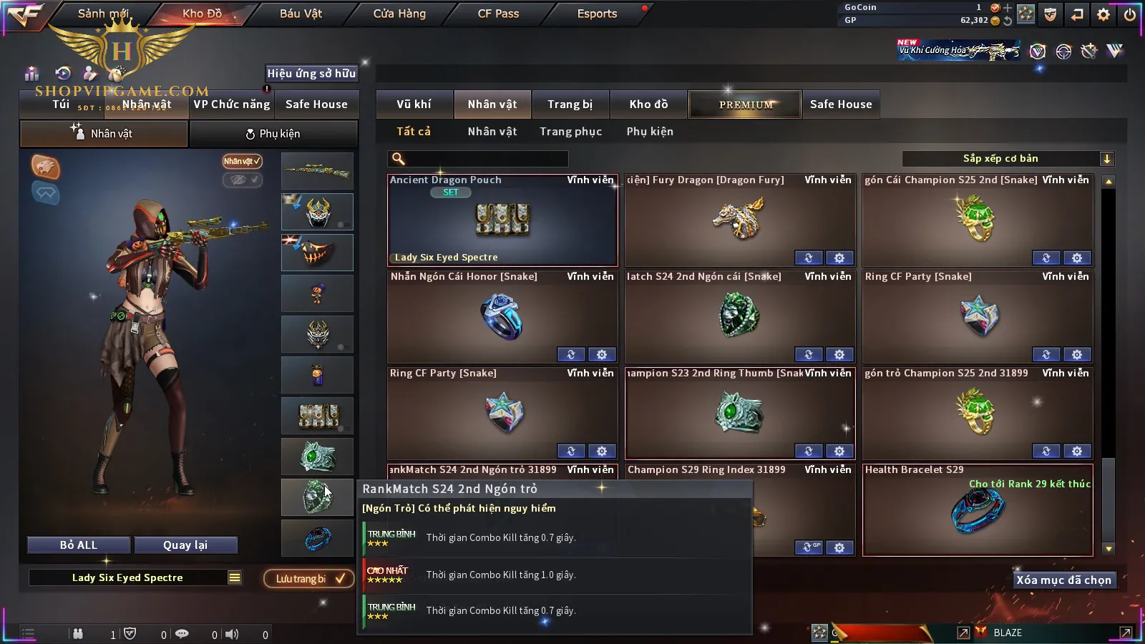Click the item list scroll down arrow
The height and width of the screenshot is (644, 1145).
1109,549
